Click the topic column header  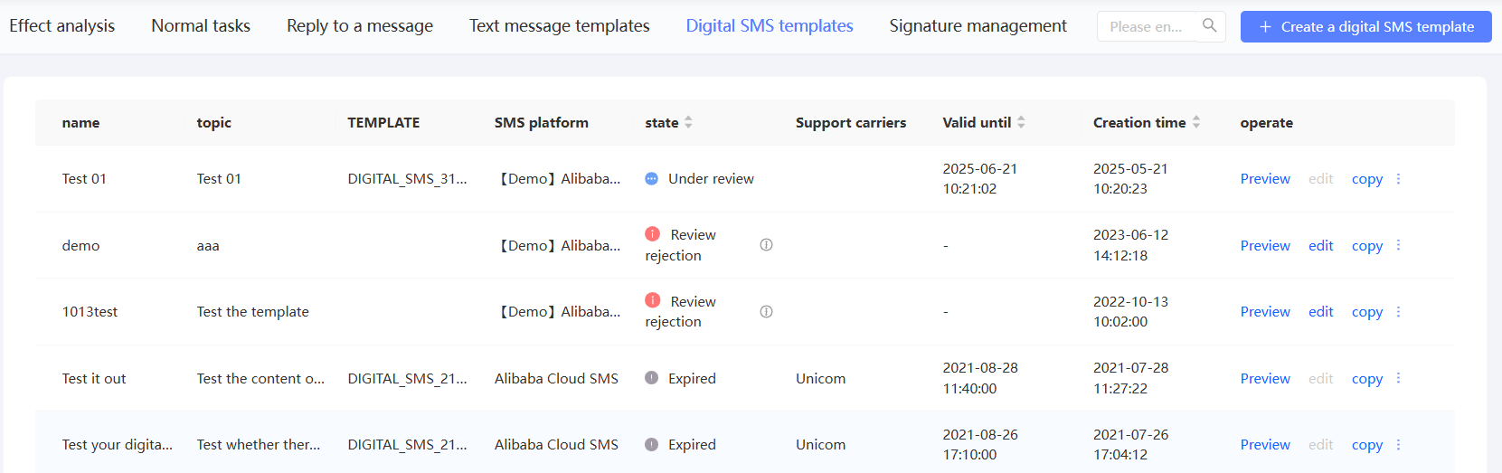pyautogui.click(x=214, y=122)
